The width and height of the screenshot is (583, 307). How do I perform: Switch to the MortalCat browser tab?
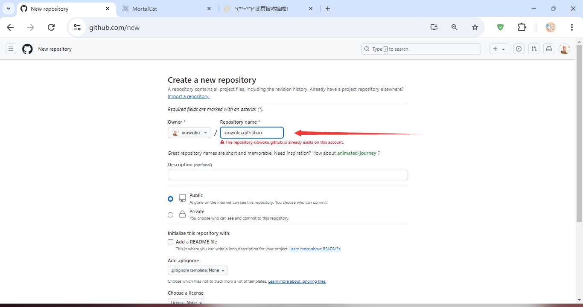pyautogui.click(x=166, y=9)
